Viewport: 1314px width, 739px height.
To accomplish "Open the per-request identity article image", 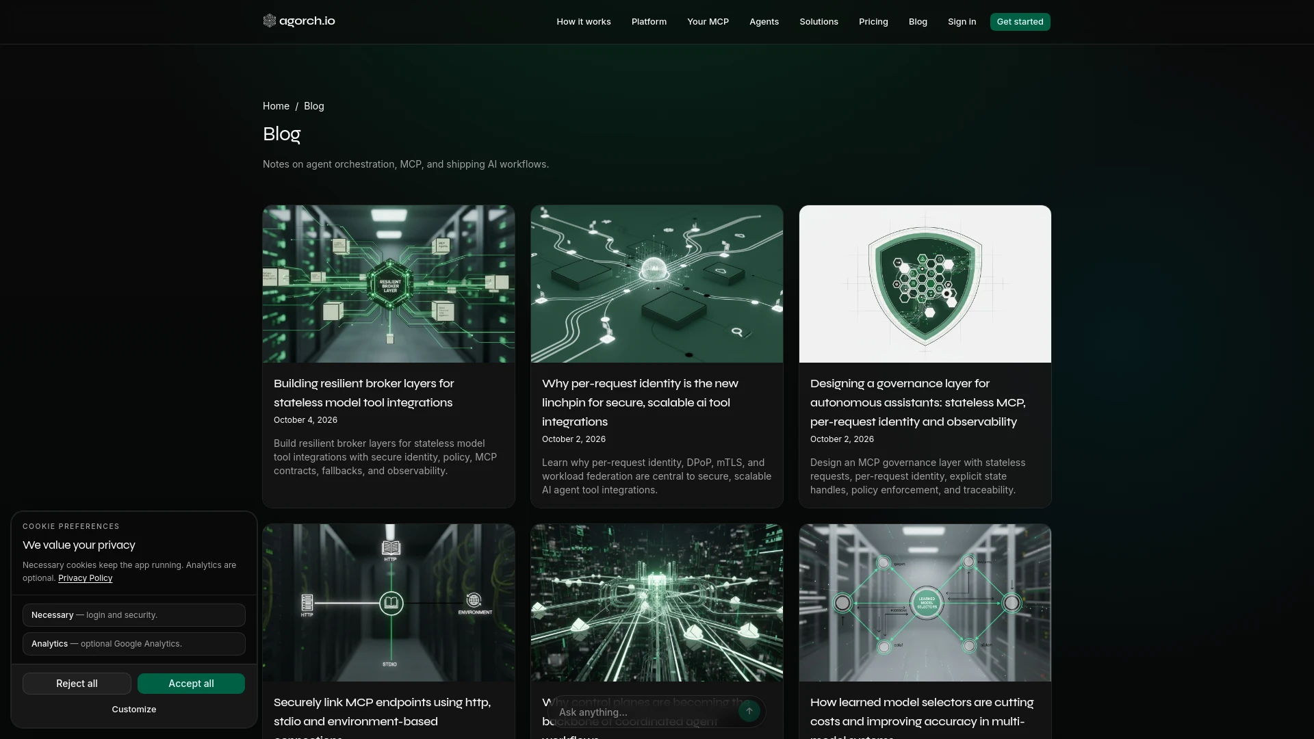I will pyautogui.click(x=657, y=284).
